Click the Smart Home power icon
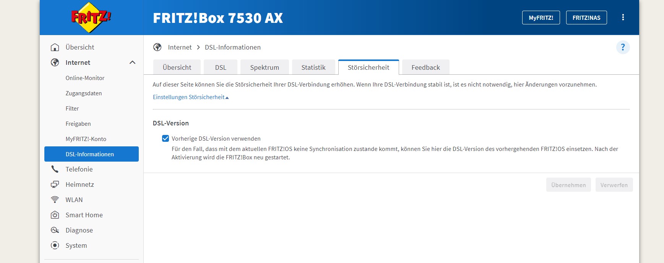Image resolution: width=664 pixels, height=263 pixels. (55, 215)
